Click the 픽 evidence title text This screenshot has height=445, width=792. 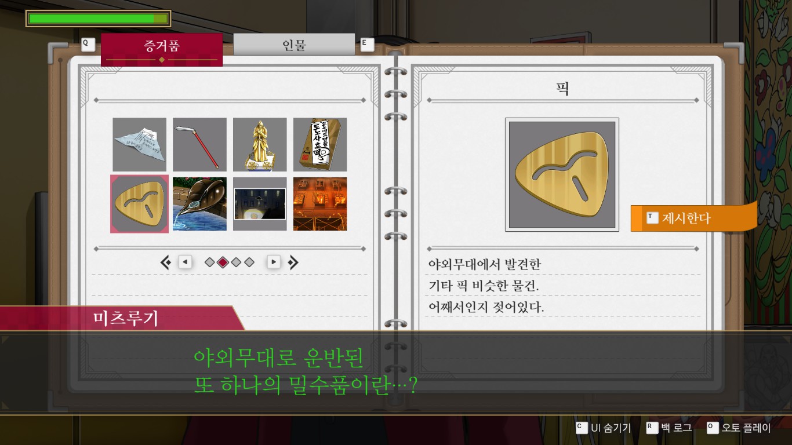562,89
